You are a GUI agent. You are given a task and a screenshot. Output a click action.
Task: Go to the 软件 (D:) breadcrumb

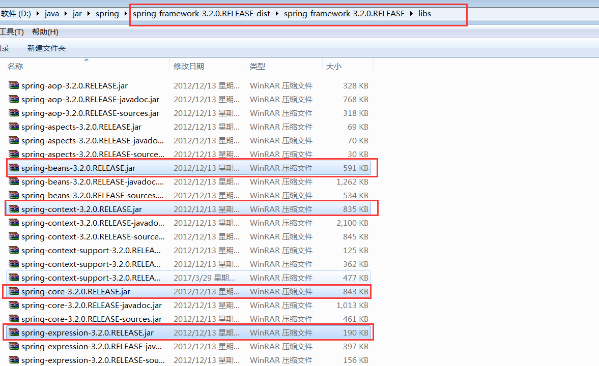[x=16, y=14]
